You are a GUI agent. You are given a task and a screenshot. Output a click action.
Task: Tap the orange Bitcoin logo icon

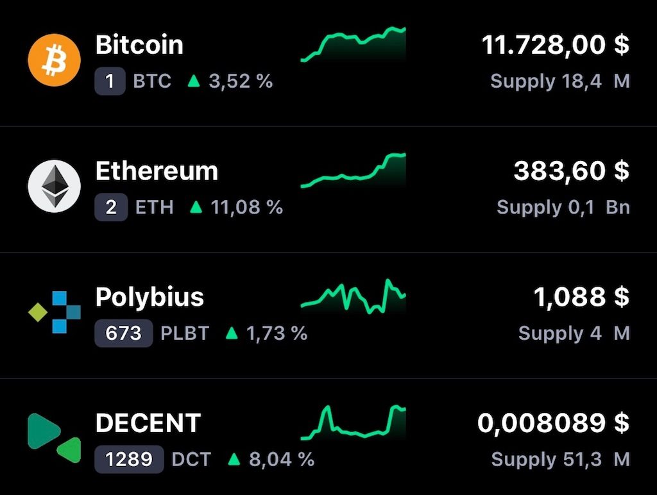(54, 60)
